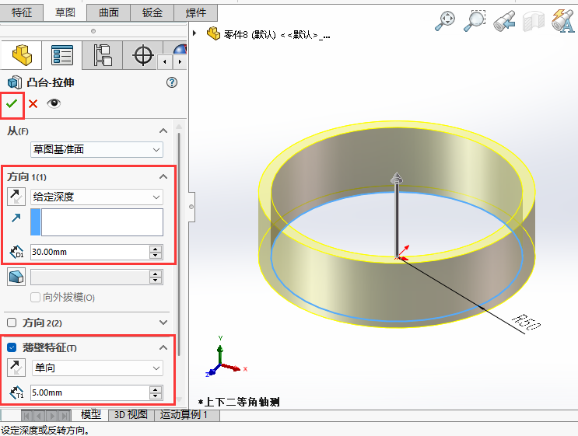The image size is (578, 436).
Task: Open 给定深度 end condition dropdown
Action: pyautogui.click(x=96, y=197)
